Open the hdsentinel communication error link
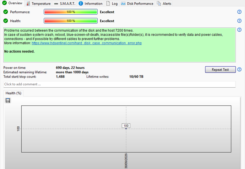 (87, 43)
